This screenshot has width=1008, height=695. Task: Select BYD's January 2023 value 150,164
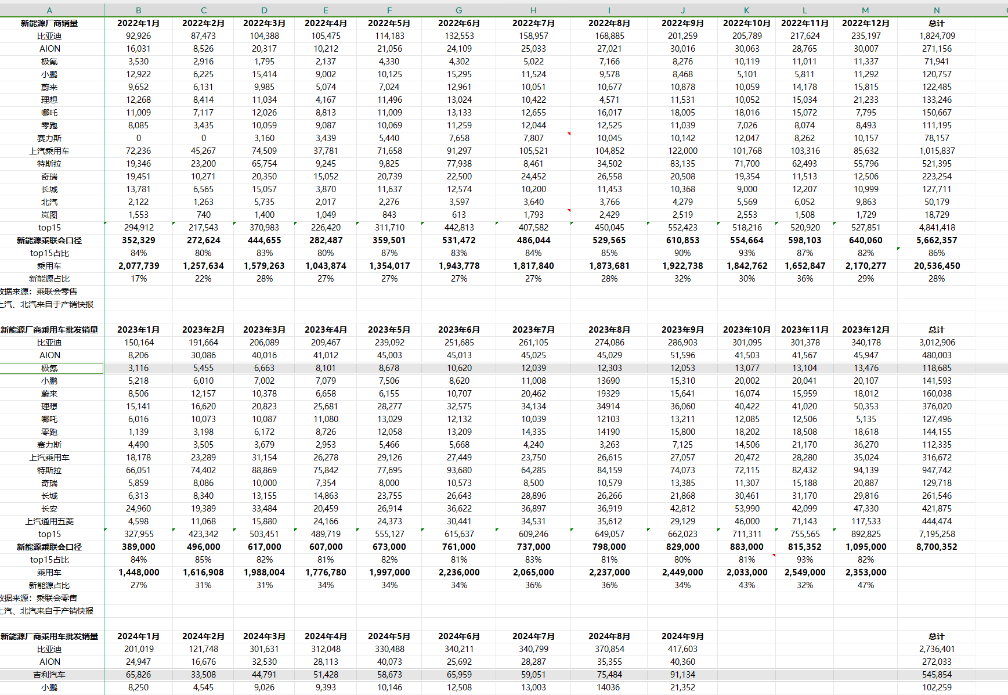tap(139, 343)
